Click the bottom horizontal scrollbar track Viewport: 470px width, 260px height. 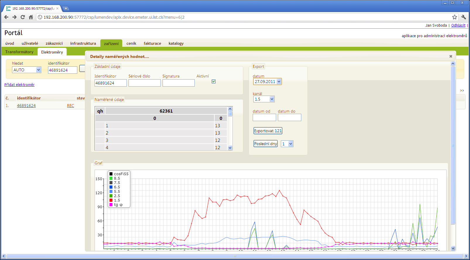coord(235,256)
